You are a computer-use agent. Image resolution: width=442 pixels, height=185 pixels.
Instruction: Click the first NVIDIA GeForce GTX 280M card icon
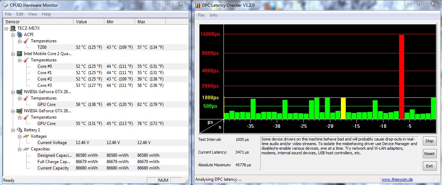point(20,92)
